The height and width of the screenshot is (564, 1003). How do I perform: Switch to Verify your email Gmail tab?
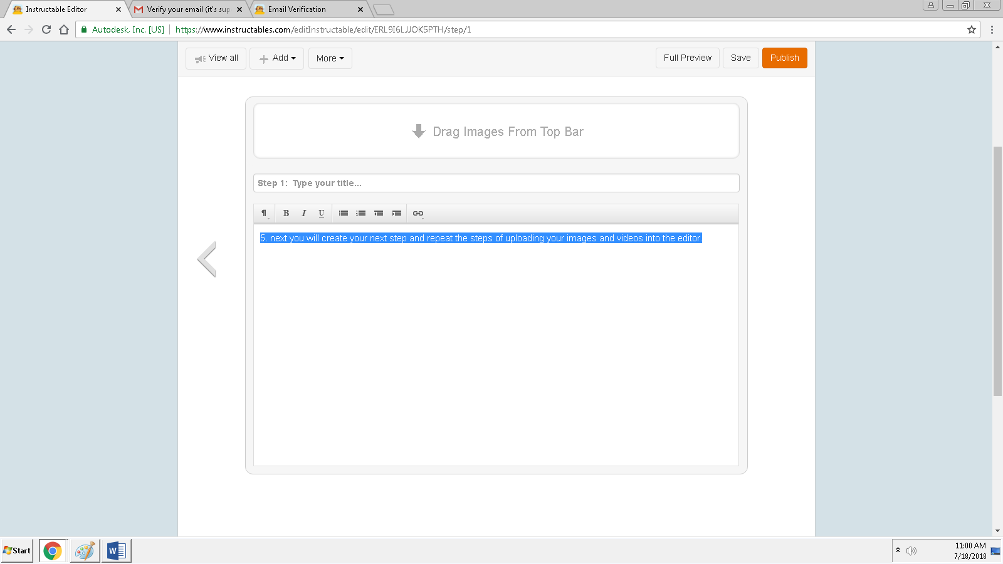click(x=188, y=9)
